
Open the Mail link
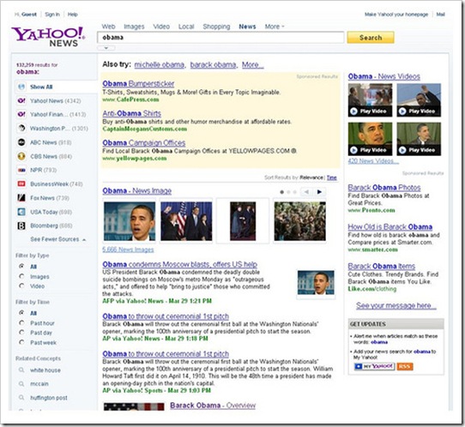(440, 15)
